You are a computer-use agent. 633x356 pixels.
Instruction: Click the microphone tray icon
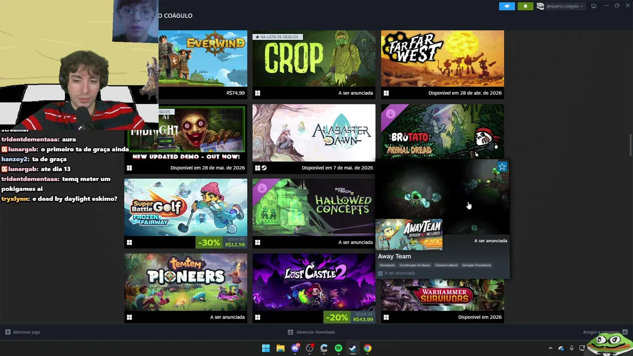[x=572, y=349]
